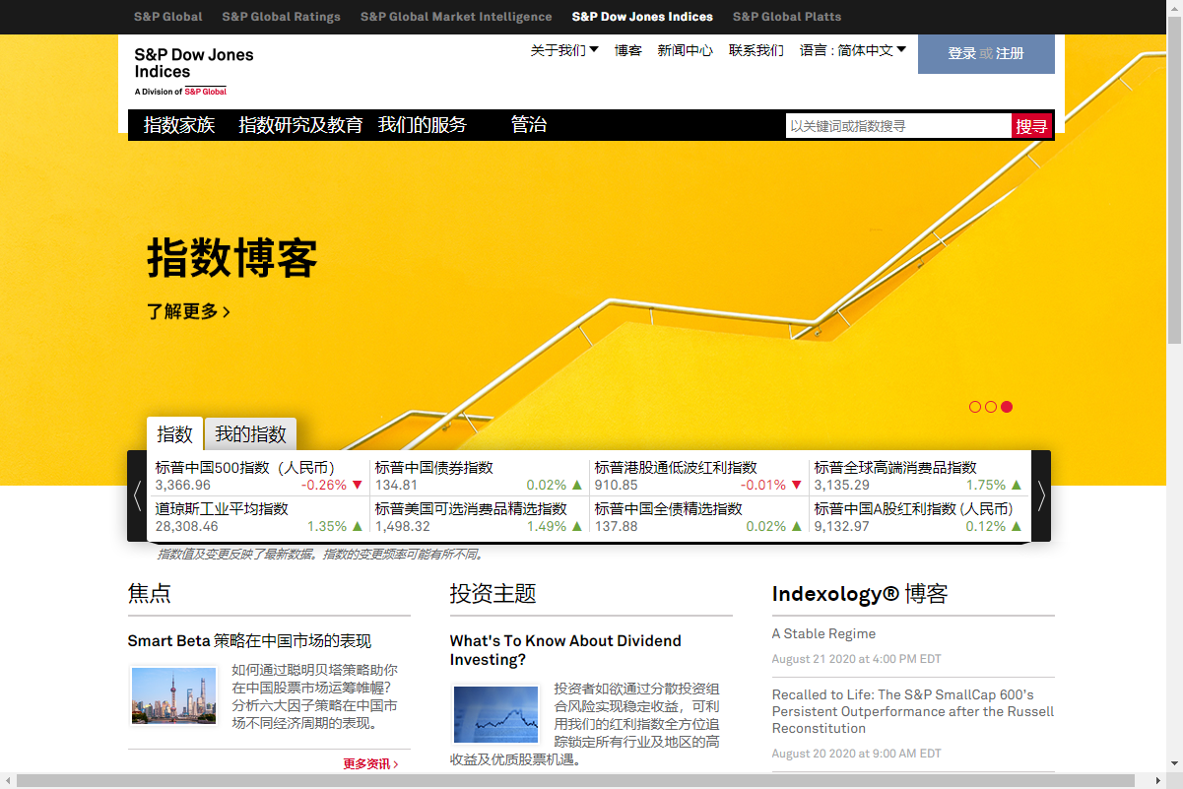Open the 指数研究及教育 navigation menu
The height and width of the screenshot is (789, 1183).
[300, 125]
